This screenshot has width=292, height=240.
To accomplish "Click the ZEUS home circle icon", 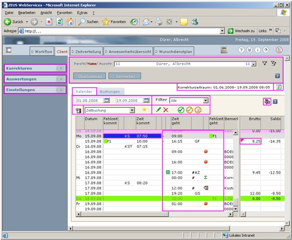I will (x=266, y=50).
